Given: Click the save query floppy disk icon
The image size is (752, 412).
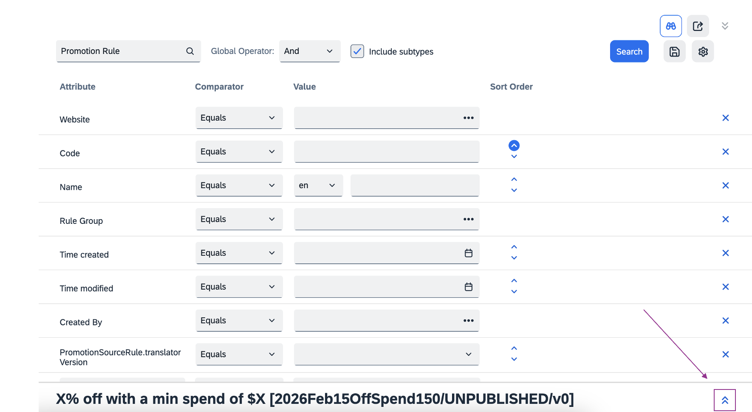Looking at the screenshot, I should coord(674,52).
